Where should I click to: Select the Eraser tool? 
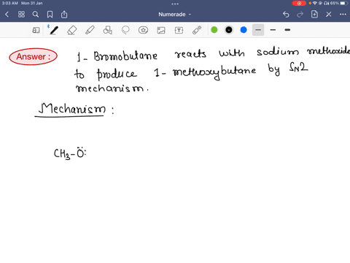pyautogui.click(x=72, y=30)
